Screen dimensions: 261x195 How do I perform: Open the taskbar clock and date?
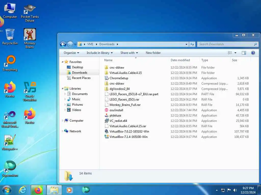[x=248, y=190]
